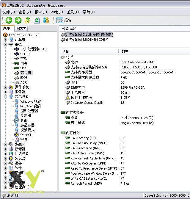Select the Refresh Period (tREF) row
The image size is (190, 199).
tap(98, 184)
